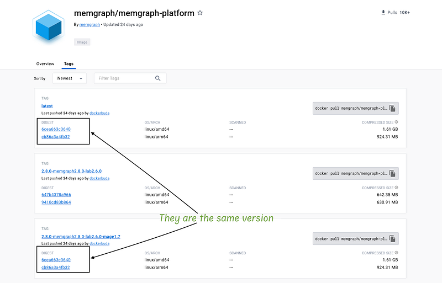The height and width of the screenshot is (283, 442).
Task: Open dockerbuda link under mage1.7 tag
Action: point(99,244)
